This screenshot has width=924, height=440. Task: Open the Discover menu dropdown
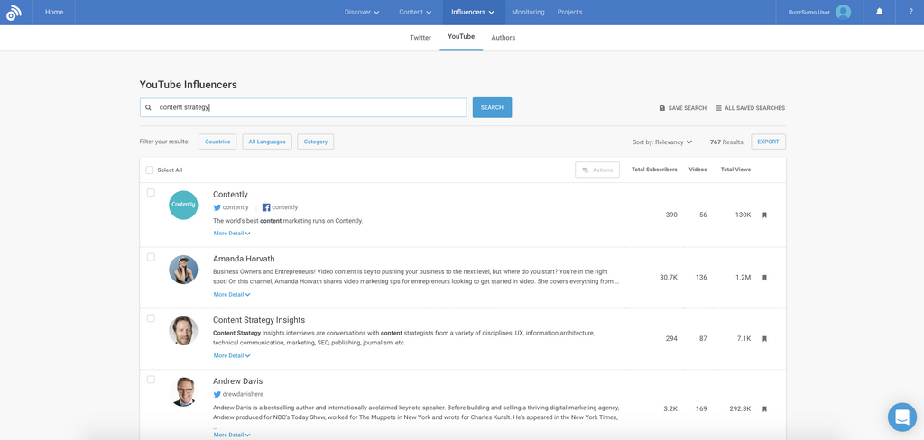361,12
